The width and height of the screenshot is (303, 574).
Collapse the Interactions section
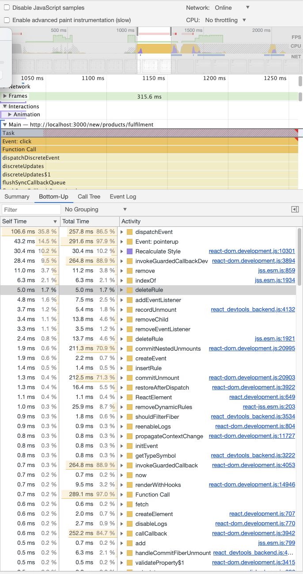(5, 106)
